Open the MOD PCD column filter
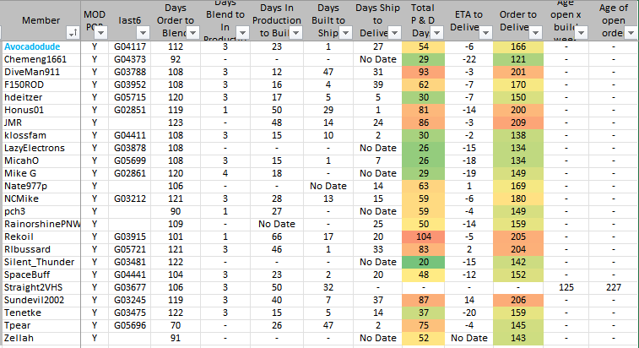This screenshot has height=348, width=639. pos(100,32)
